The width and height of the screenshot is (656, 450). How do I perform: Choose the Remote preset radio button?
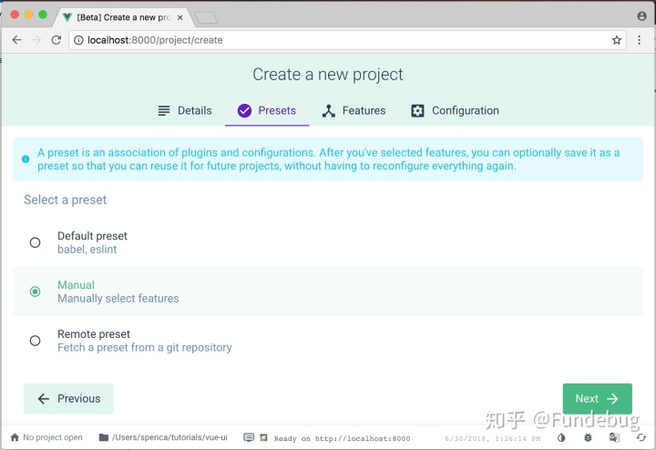tap(36, 341)
